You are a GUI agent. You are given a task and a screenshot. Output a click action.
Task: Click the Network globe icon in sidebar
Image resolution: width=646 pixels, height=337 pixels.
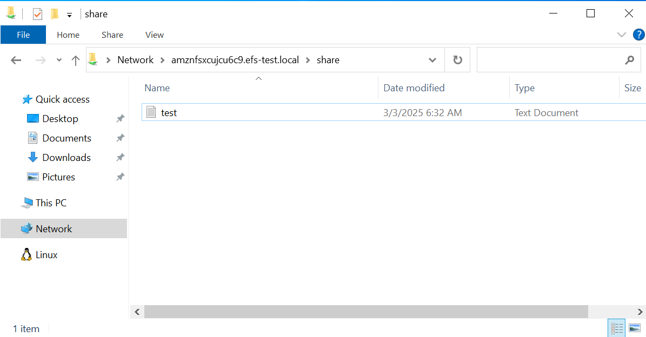click(x=27, y=228)
